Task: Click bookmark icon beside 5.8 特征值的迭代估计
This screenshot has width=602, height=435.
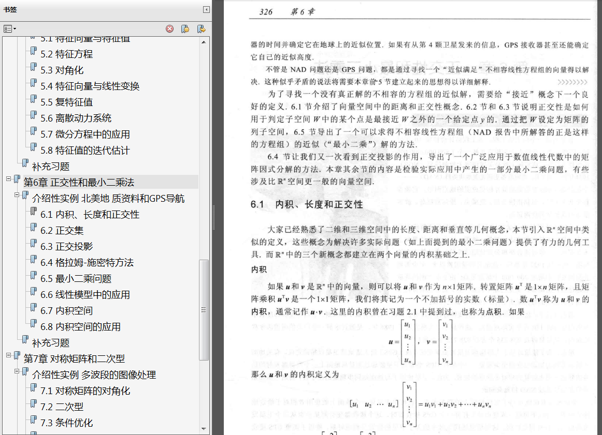Action: pos(34,147)
